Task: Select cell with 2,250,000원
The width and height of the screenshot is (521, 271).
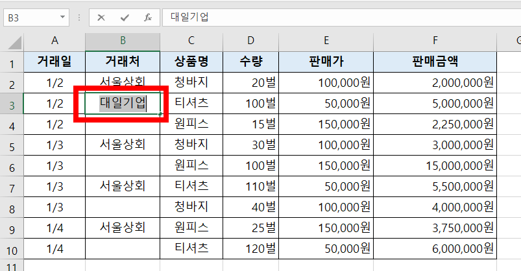Action: tap(435, 124)
